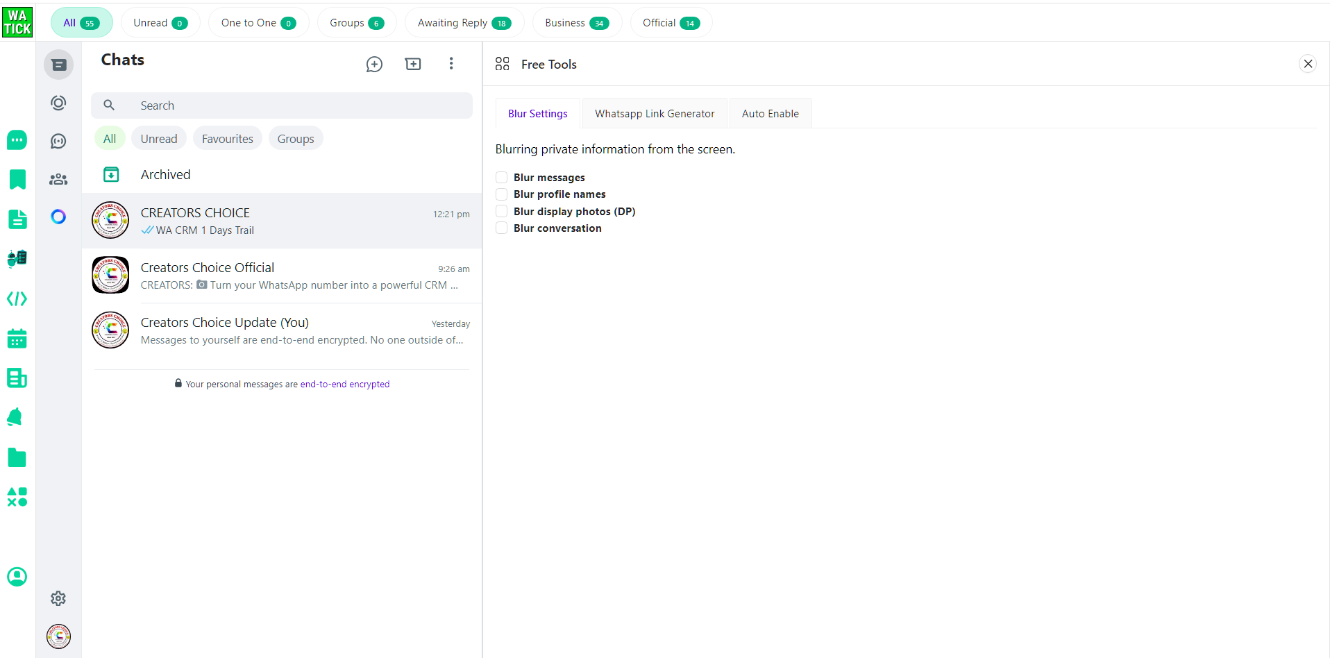Click the green newspaper report icon
Screen dimensions: 1330x658
(x=17, y=378)
